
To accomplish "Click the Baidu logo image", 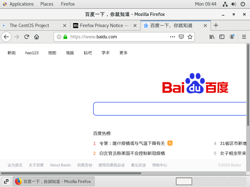I will [x=195, y=83].
